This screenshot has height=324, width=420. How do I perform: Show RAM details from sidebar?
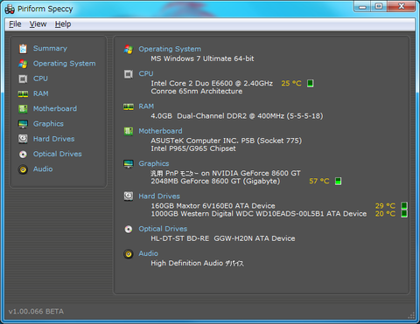click(x=41, y=93)
